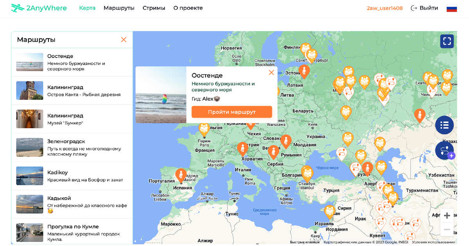
Task: Select the Калининград Музей Бункер route
Action: tap(72, 119)
